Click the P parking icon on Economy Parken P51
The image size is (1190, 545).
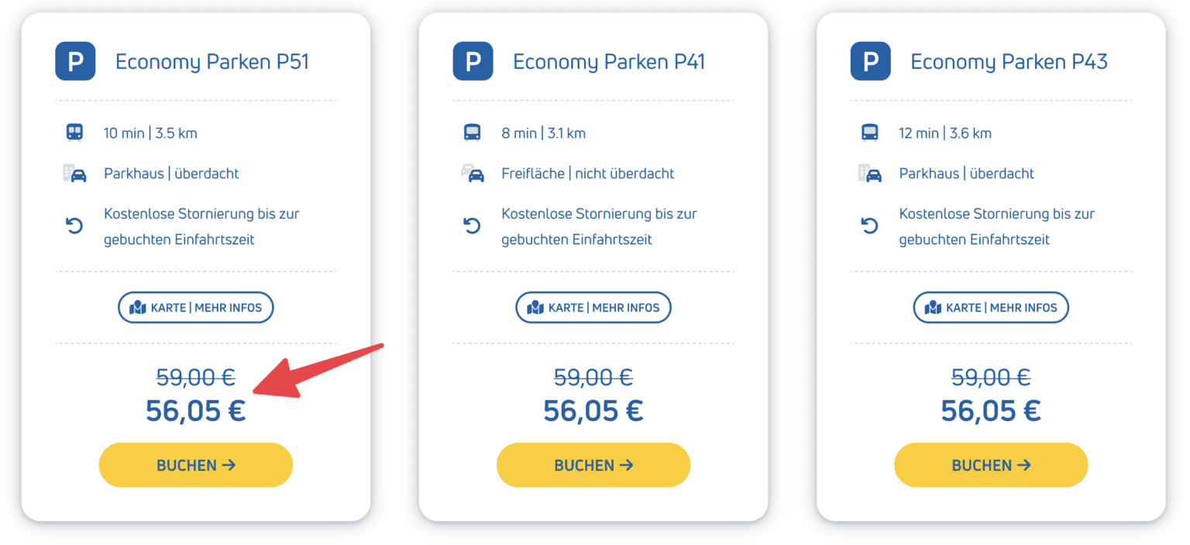pyautogui.click(x=75, y=61)
